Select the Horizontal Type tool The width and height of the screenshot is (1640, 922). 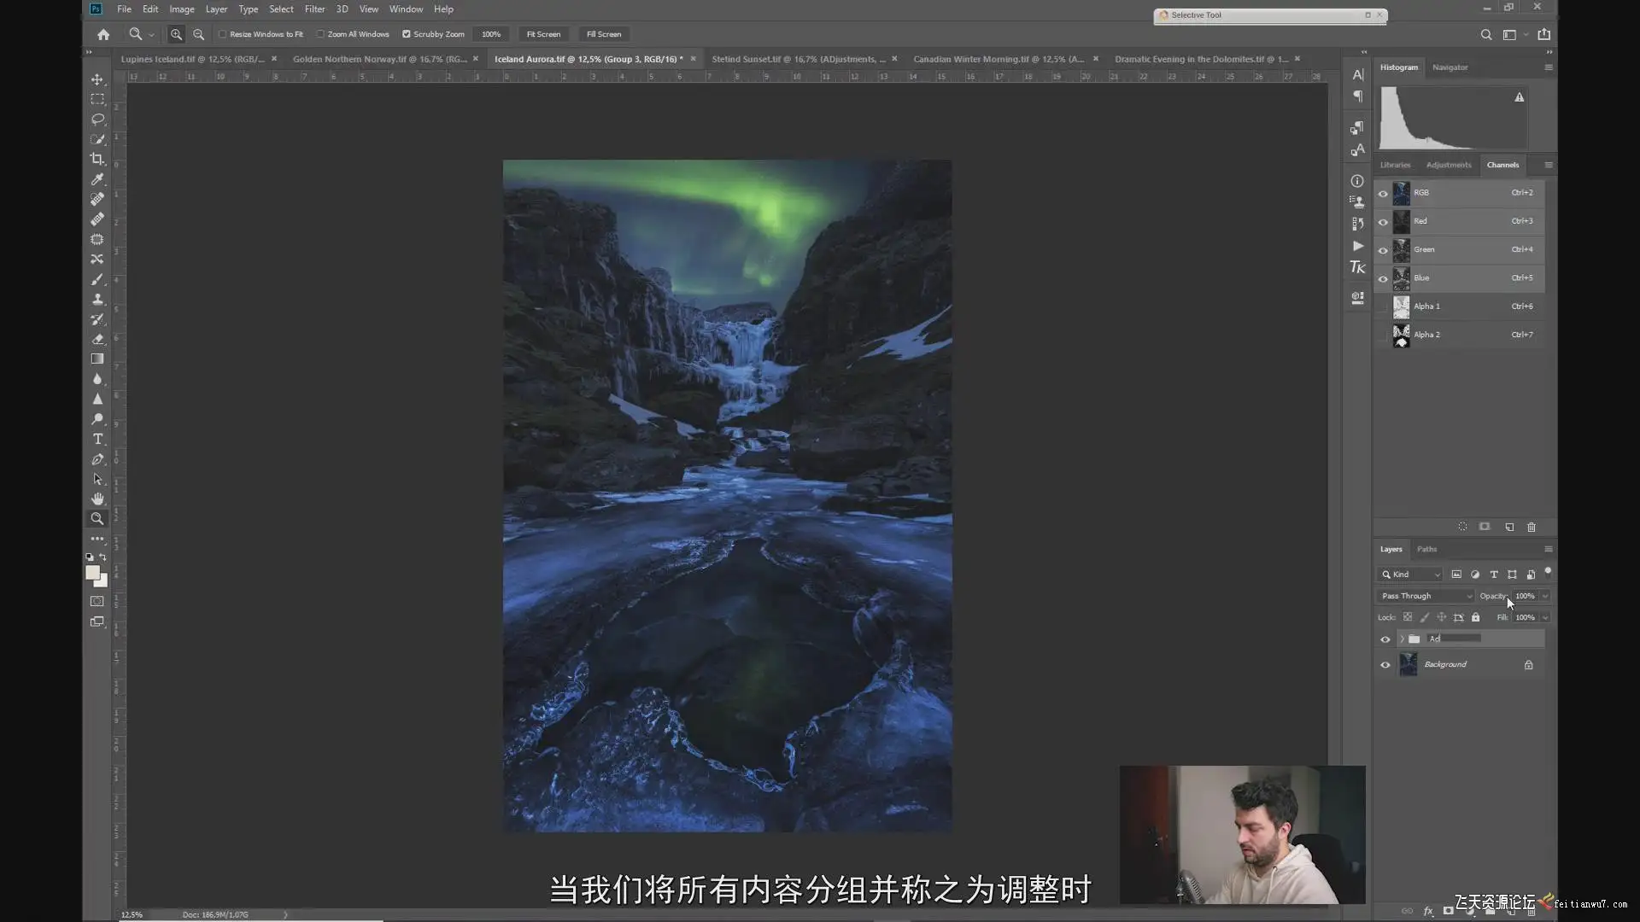point(97,439)
